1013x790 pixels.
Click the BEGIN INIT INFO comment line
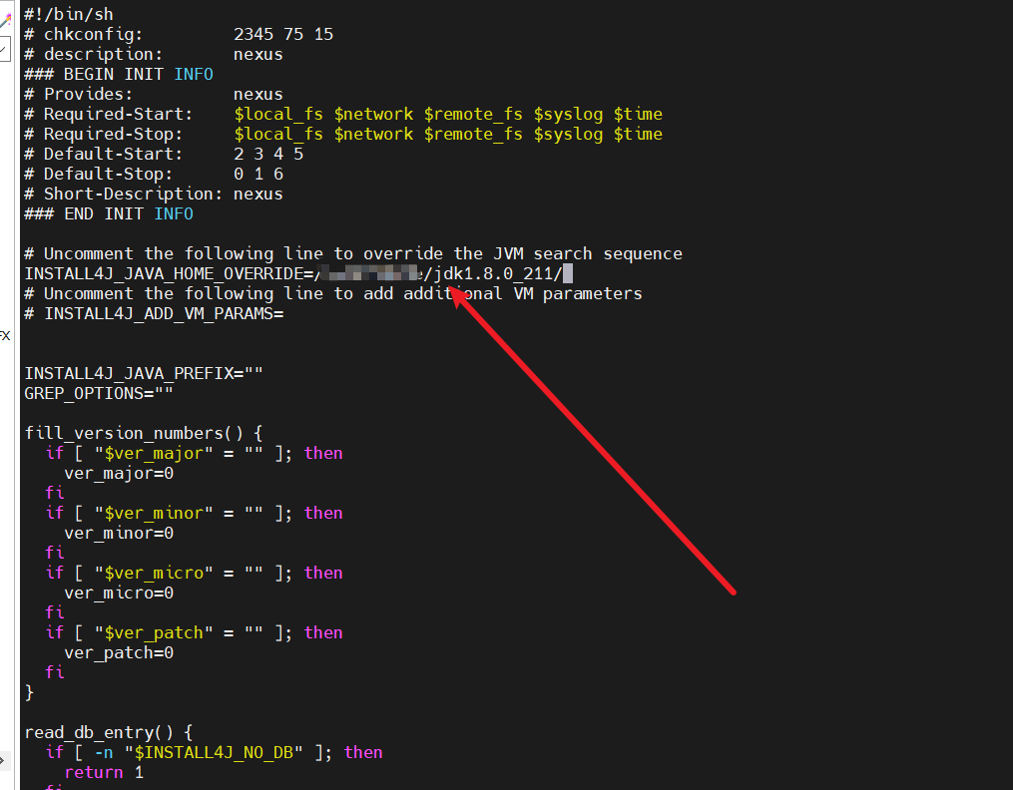coord(109,74)
